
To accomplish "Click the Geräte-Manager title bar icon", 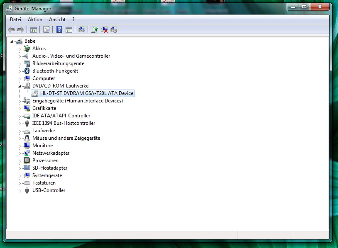I will [9, 9].
